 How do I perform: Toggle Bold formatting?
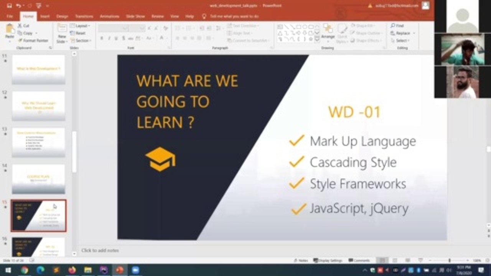pos(102,38)
